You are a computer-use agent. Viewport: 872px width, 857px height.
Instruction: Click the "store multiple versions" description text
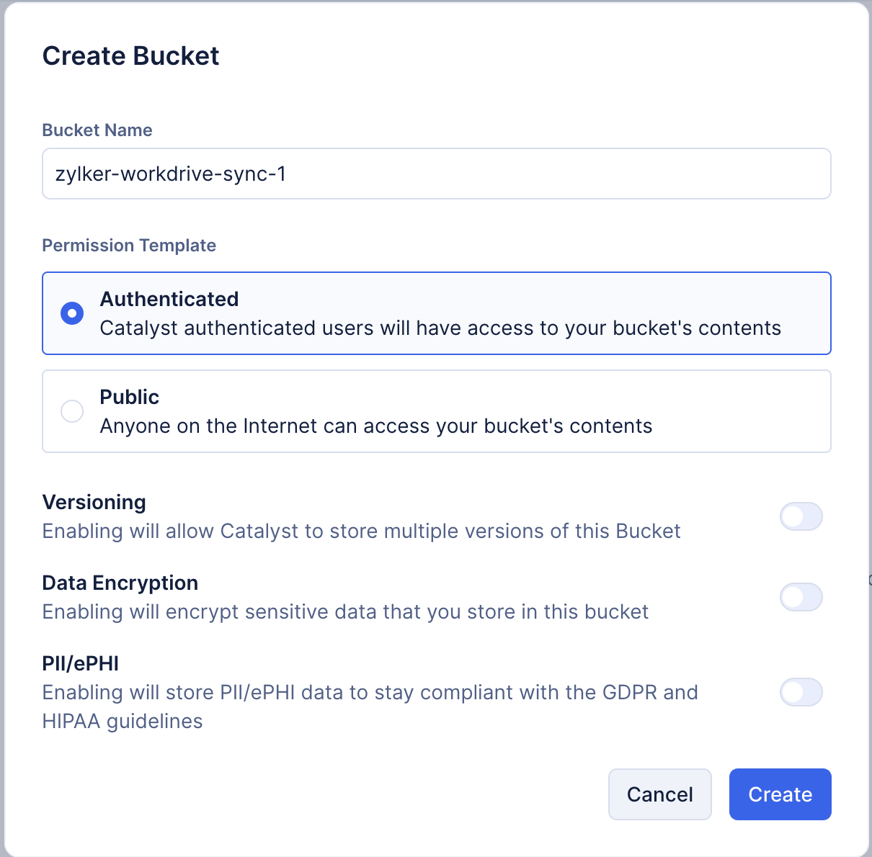(x=361, y=531)
